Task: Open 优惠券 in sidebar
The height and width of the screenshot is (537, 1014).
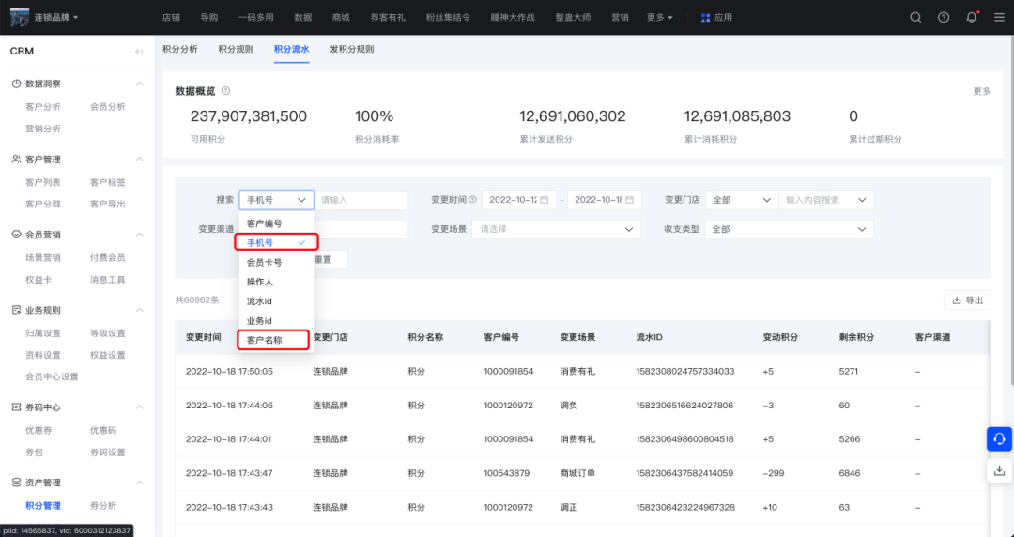Action: pos(38,430)
